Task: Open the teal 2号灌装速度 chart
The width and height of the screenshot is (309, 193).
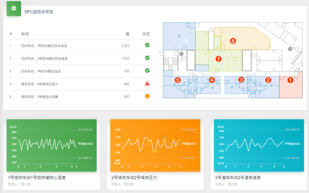Action: tap(259, 145)
